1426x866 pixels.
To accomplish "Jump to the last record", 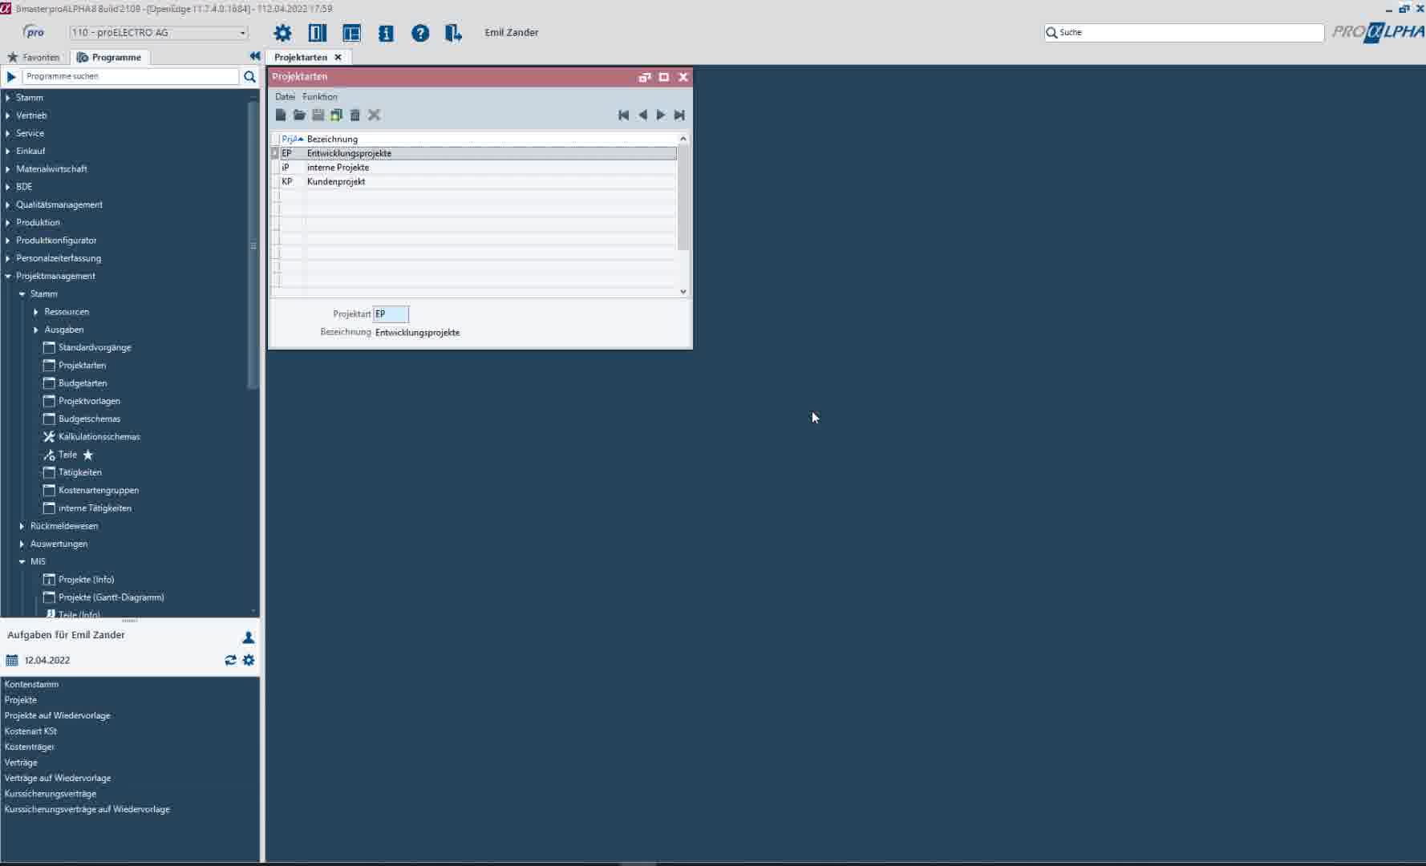I will pyautogui.click(x=679, y=115).
